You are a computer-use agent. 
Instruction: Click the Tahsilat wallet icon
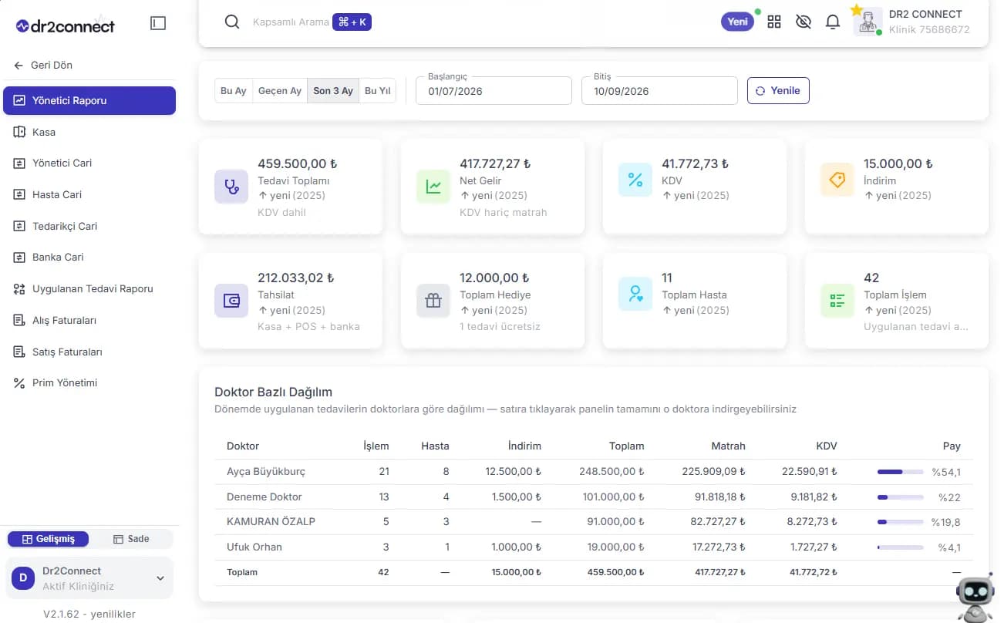(231, 301)
